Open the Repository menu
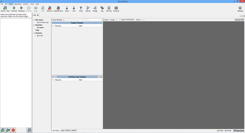This screenshot has height=133, width=245. coord(18,4)
